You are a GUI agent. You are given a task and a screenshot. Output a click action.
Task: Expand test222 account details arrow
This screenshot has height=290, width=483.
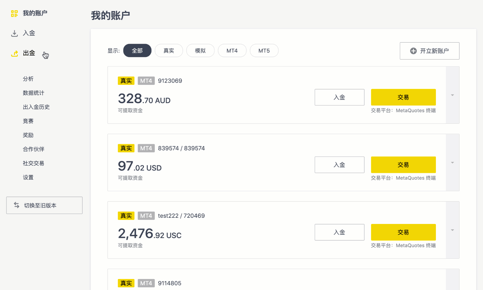click(x=452, y=230)
